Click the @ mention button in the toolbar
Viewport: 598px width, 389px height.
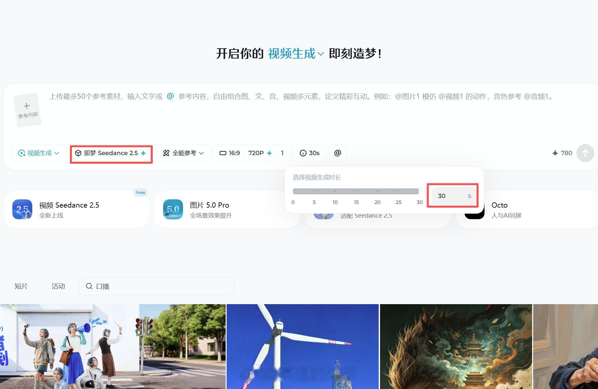click(338, 153)
